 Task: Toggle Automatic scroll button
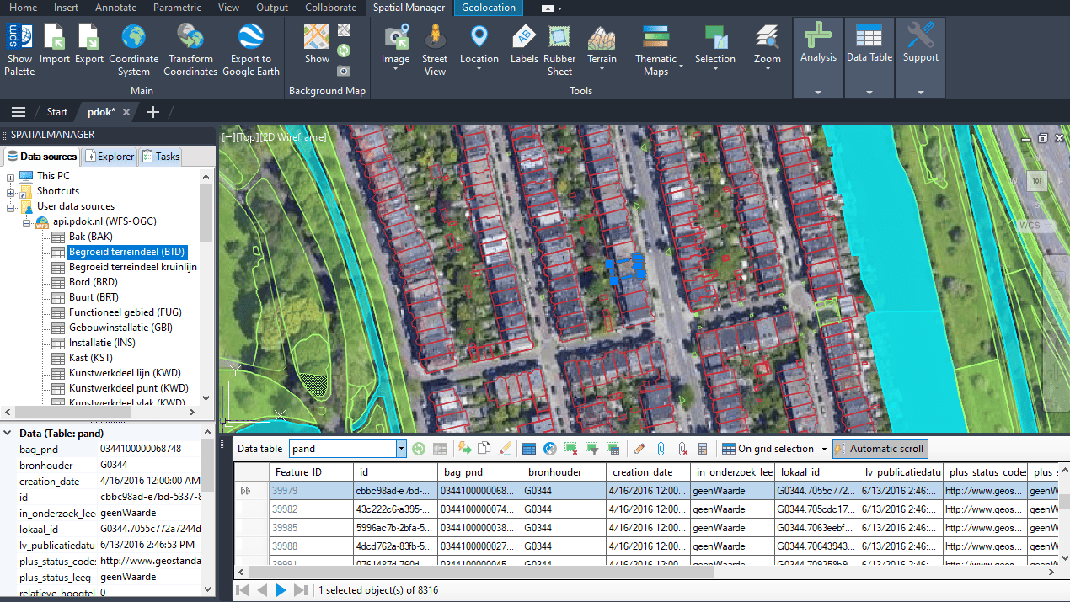(880, 449)
